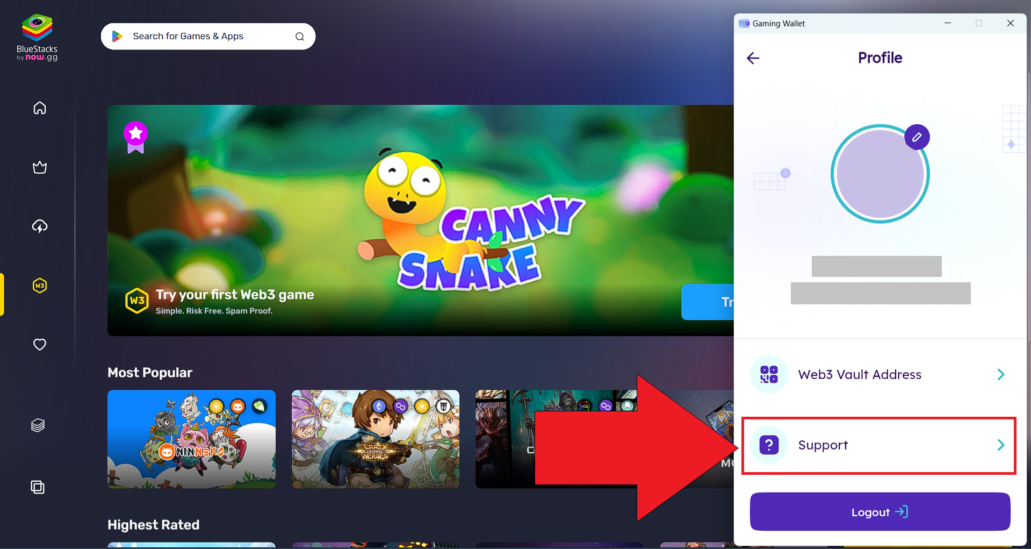This screenshot has width=1031, height=549.
Task: Click 'Try your first Web3 game' text
Action: click(x=235, y=295)
